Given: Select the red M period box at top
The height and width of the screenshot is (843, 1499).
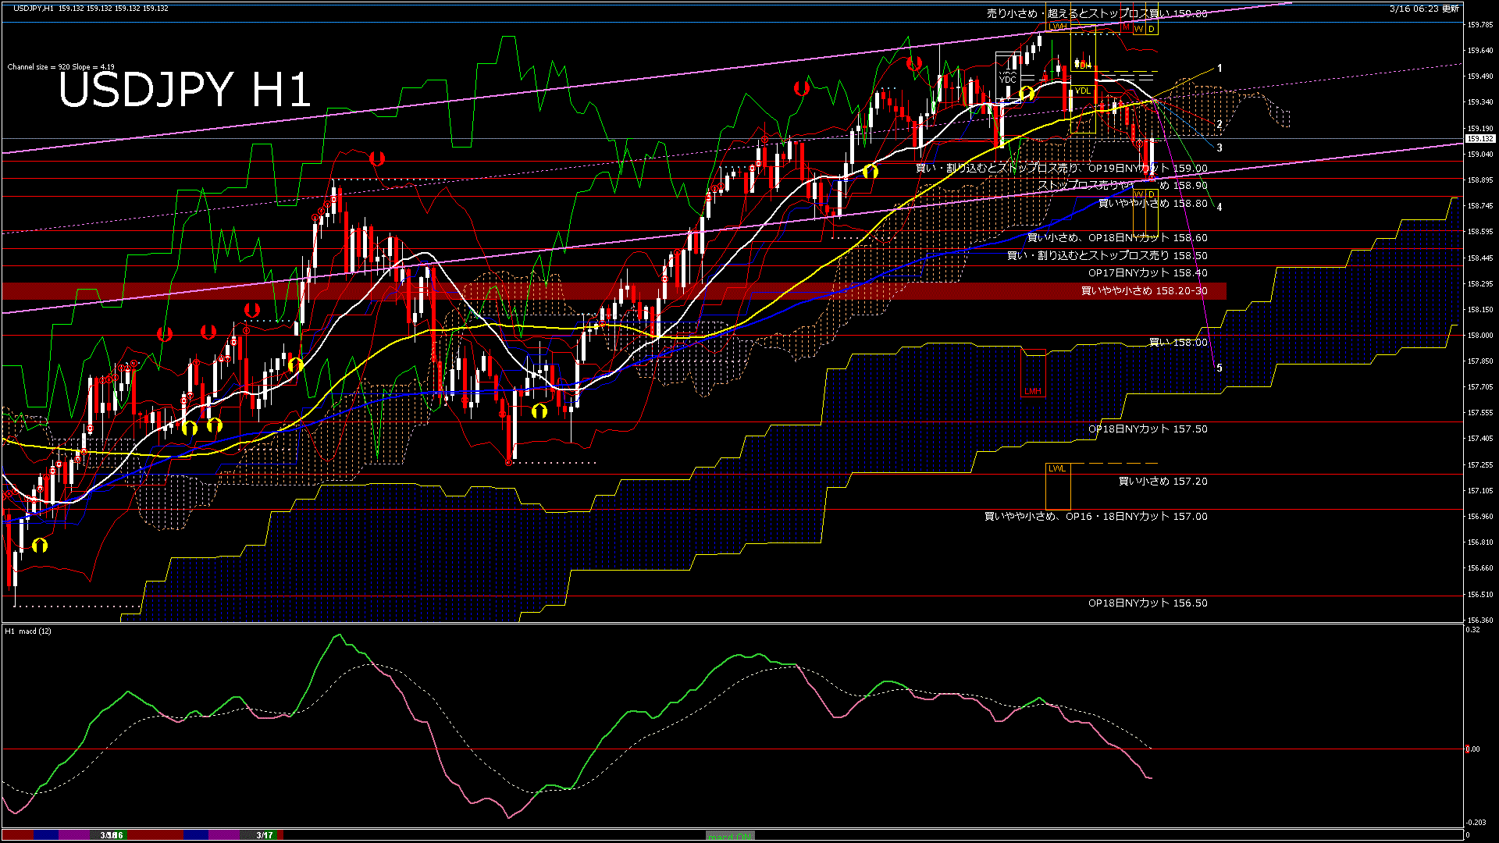Looking at the screenshot, I should 1126,27.
